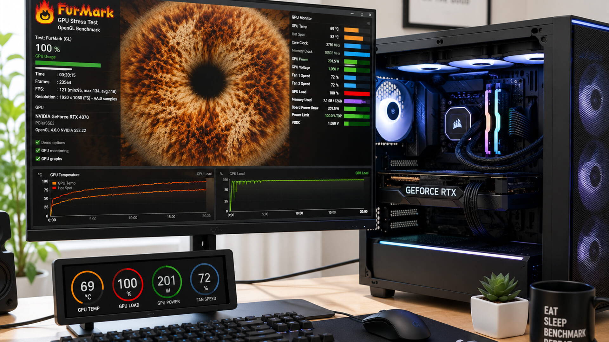609x342 pixels.
Task: Click the green VDDC bar
Action: pyautogui.click(x=346, y=124)
